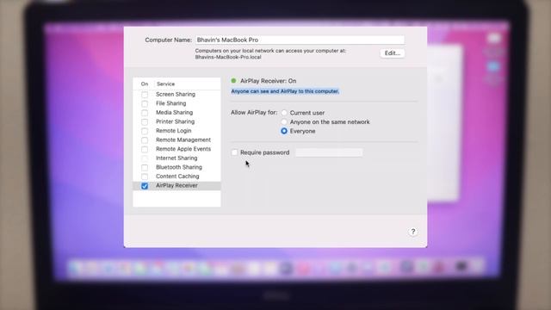Viewport: 551px width, 310px height.
Task: Tick the Remote Apple Events checkbox
Action: pos(145,149)
